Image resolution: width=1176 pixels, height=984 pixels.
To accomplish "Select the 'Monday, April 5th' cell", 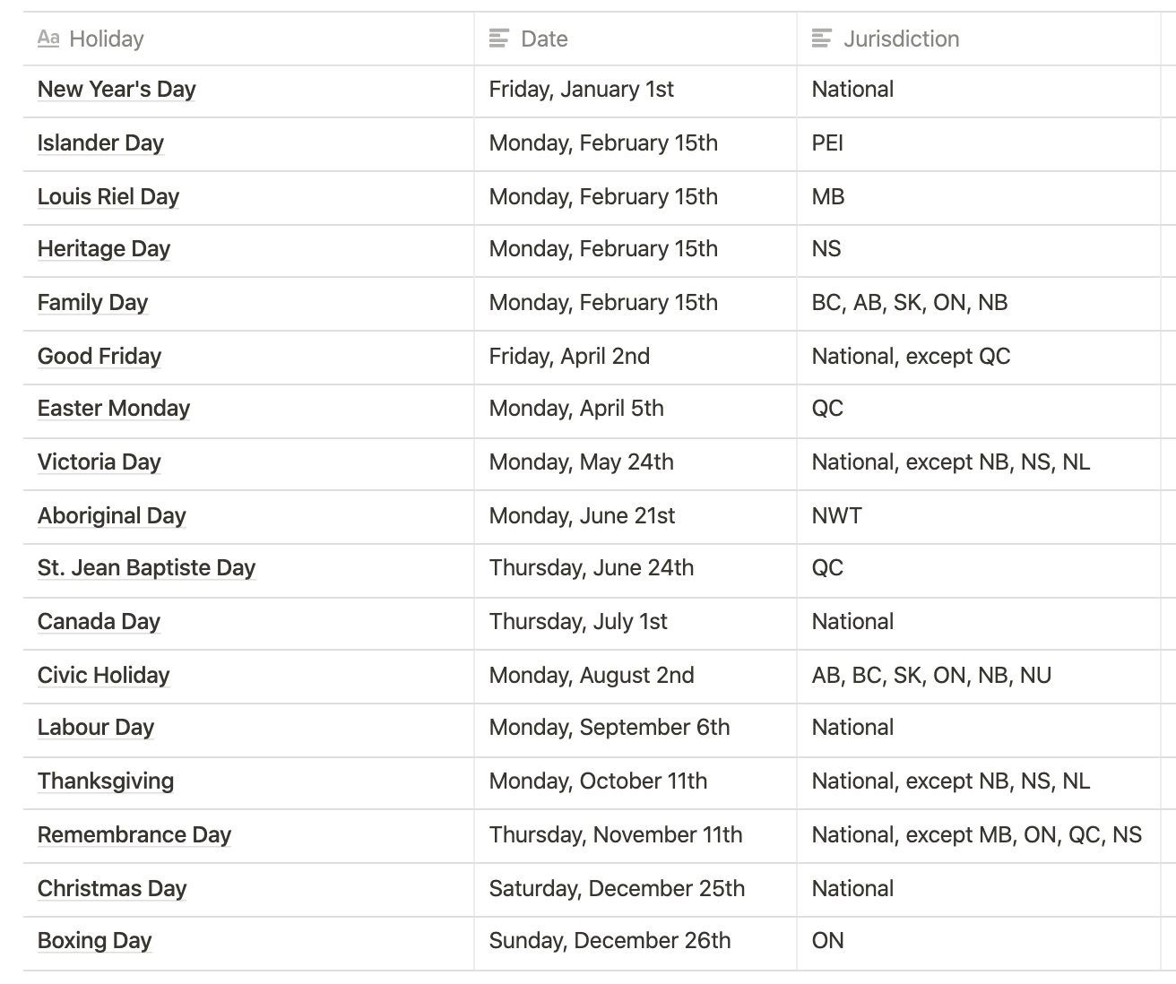I will pos(636,410).
